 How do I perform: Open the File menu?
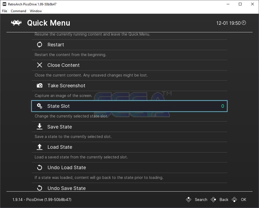tap(5, 11)
